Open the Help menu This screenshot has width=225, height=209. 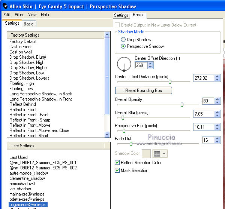(x=45, y=15)
